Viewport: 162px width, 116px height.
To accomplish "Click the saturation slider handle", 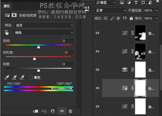I will [35, 59].
